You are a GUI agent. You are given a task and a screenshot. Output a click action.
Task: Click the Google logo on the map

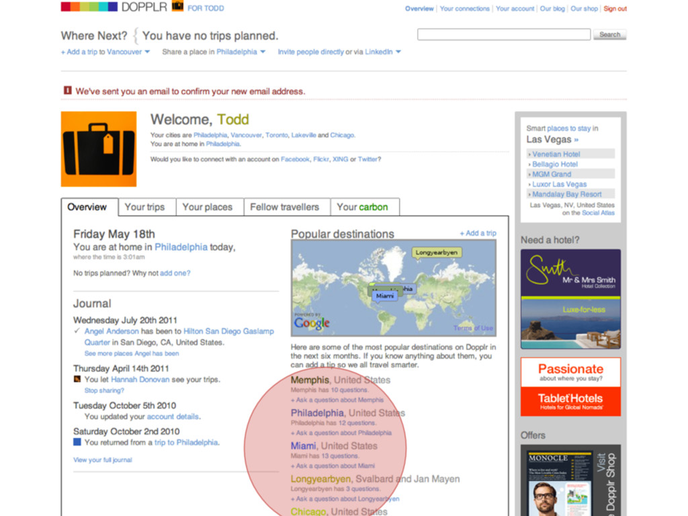click(312, 323)
